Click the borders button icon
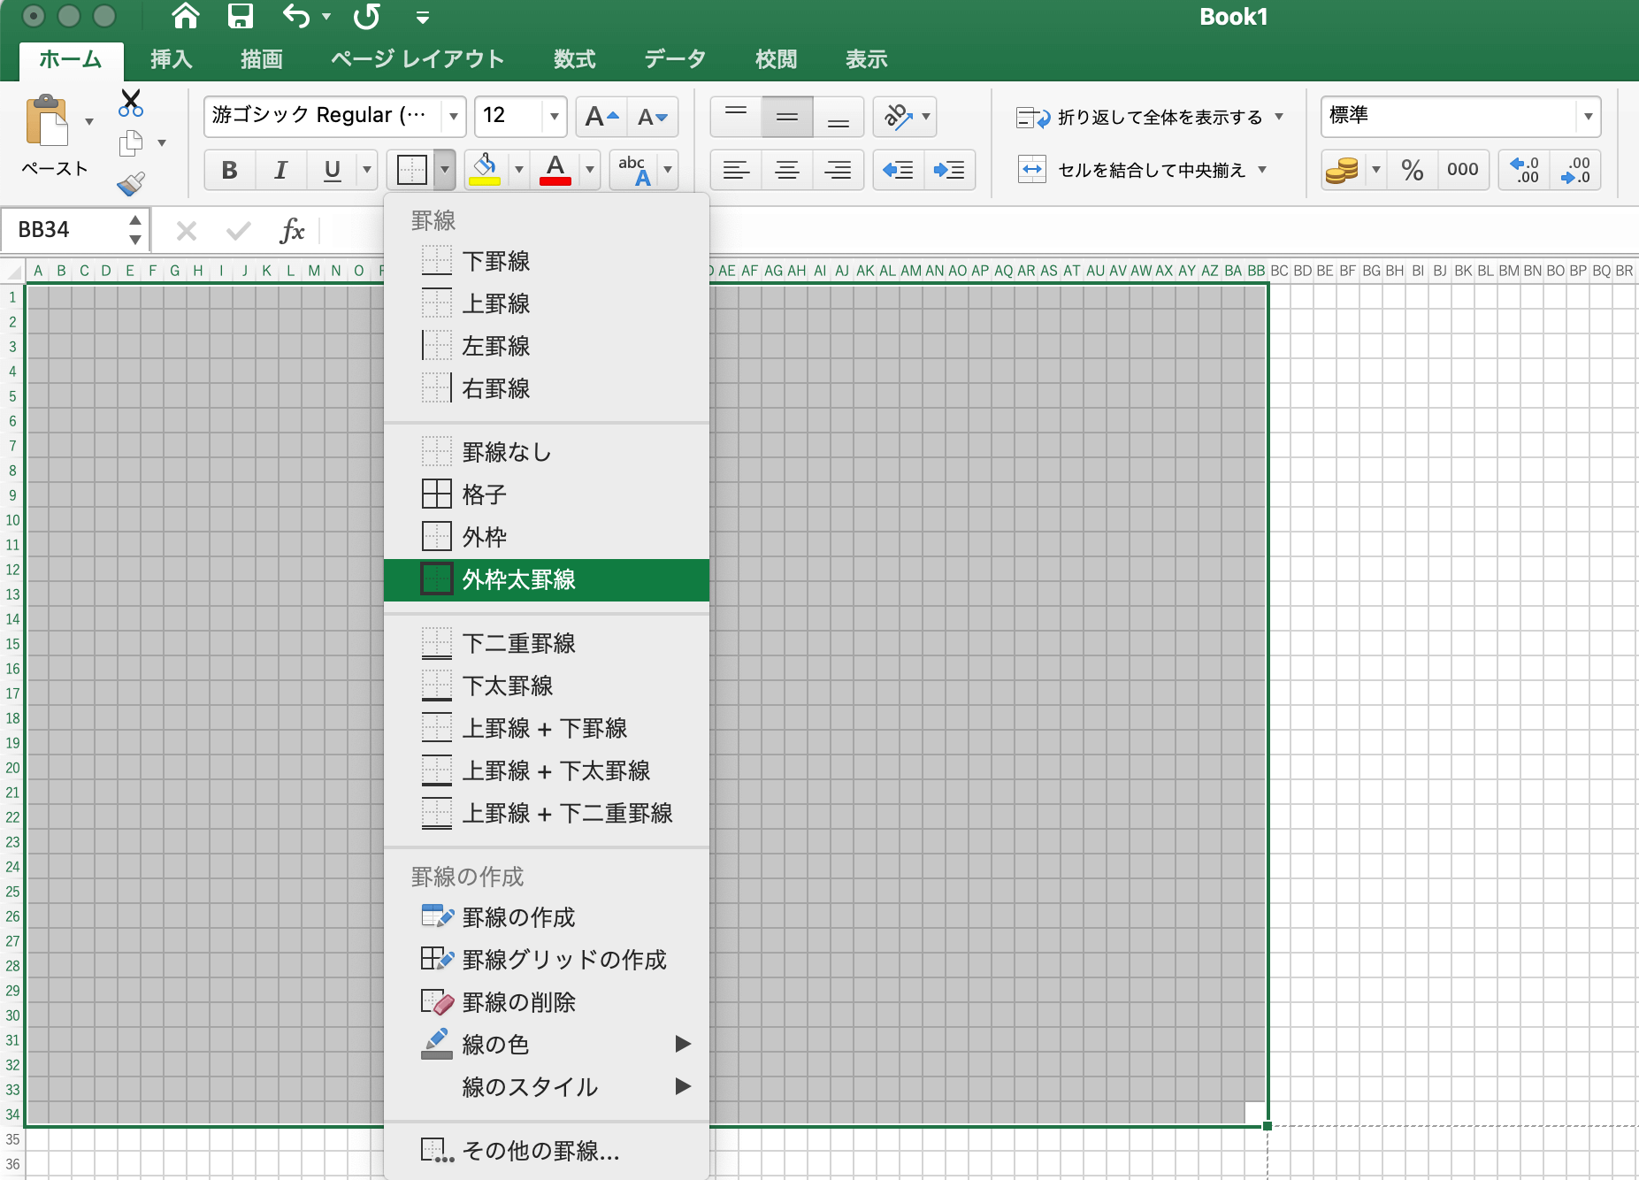1639x1180 pixels. pos(412,170)
